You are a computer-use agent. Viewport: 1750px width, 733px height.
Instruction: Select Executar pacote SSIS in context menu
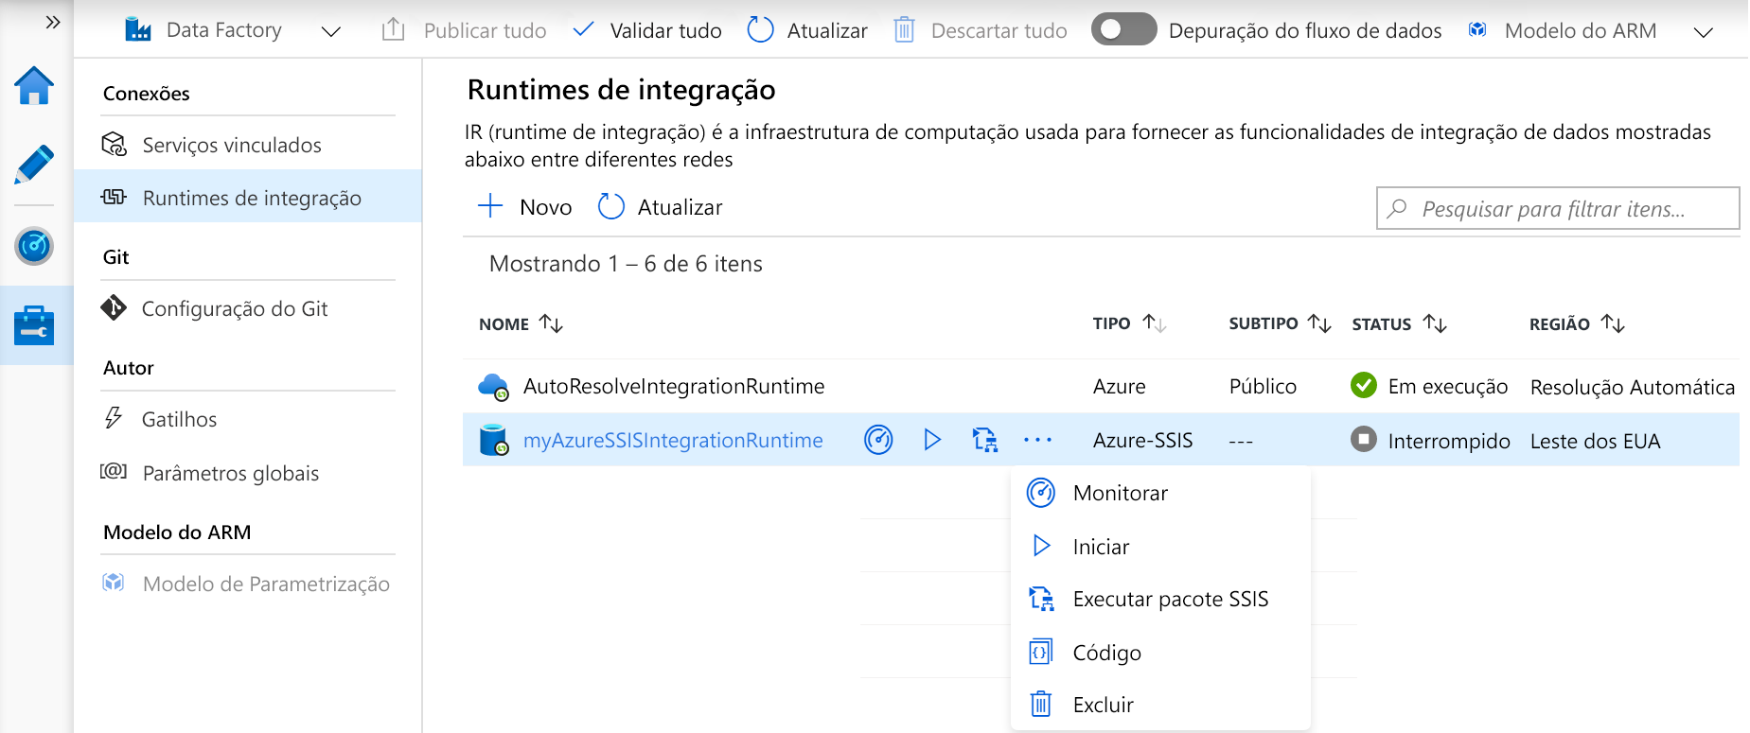point(1160,599)
